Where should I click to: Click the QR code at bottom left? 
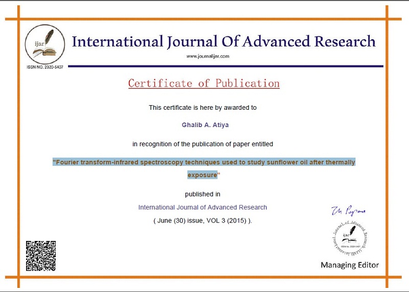(41, 256)
